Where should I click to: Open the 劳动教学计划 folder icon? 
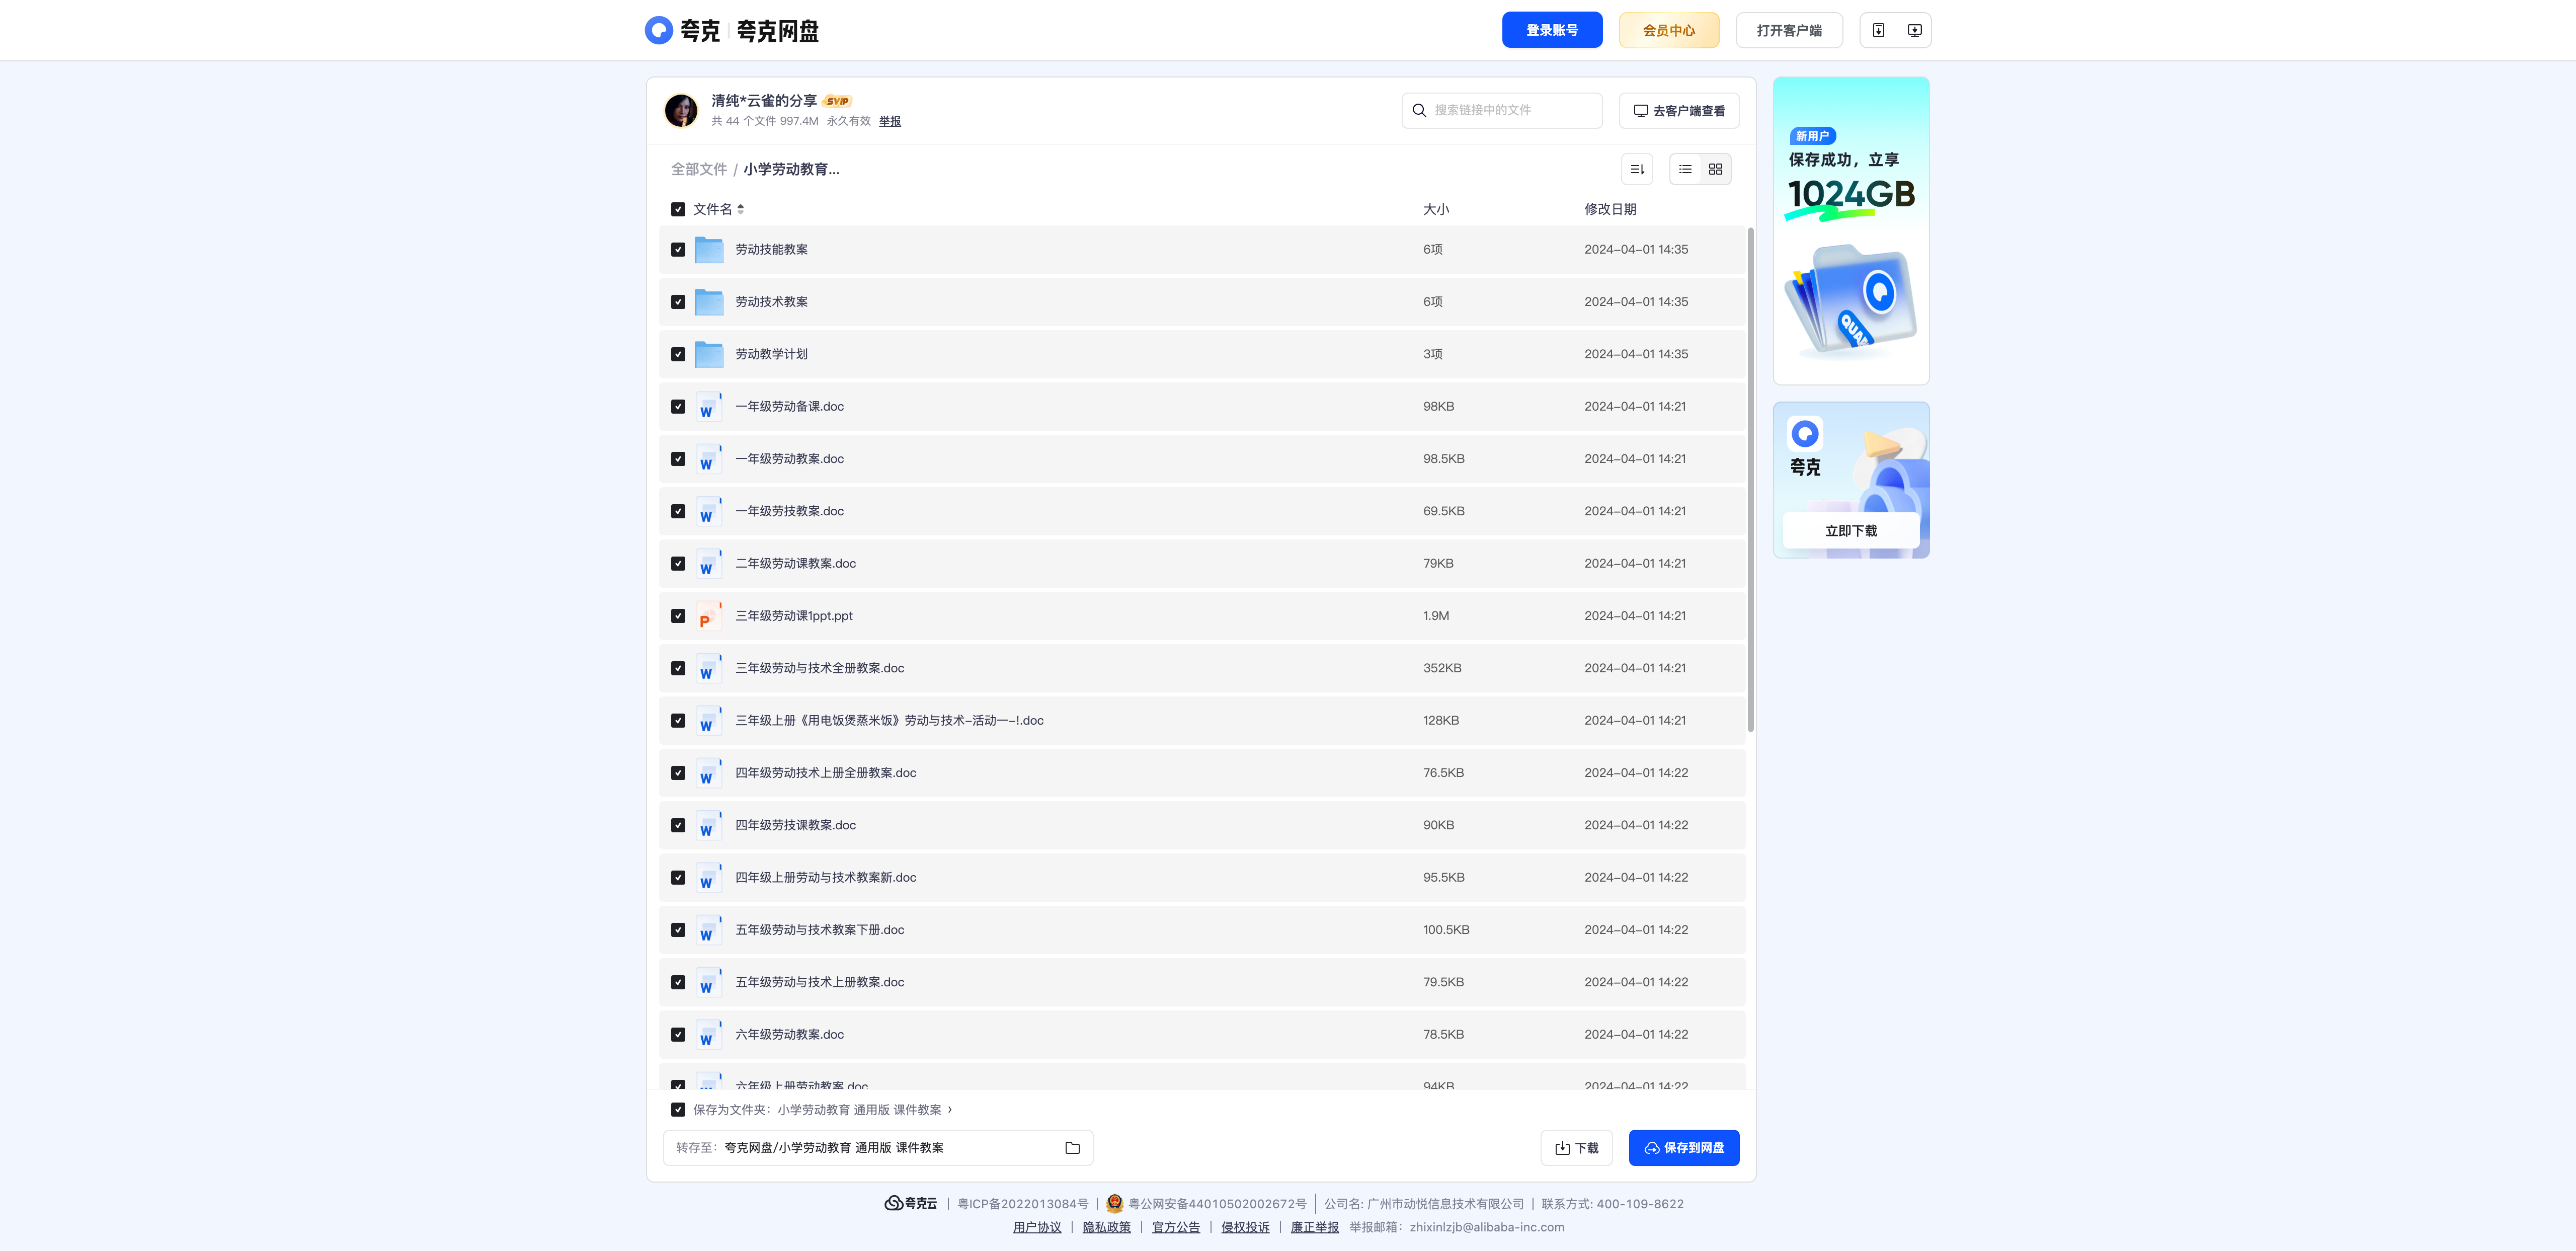click(x=709, y=354)
